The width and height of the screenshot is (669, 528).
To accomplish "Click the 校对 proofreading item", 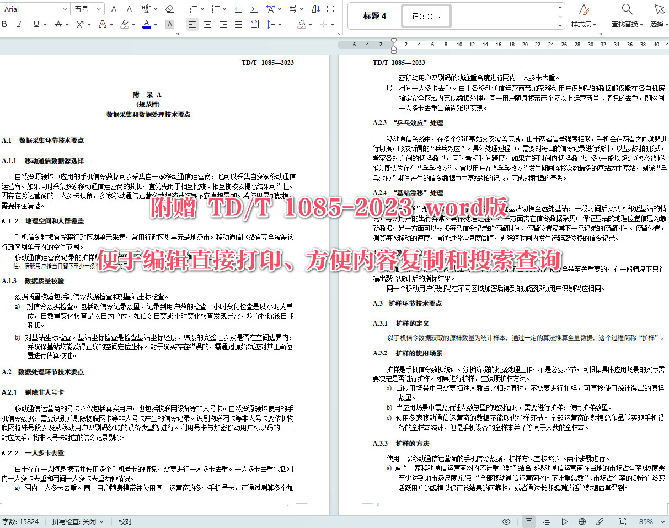I will (125, 521).
